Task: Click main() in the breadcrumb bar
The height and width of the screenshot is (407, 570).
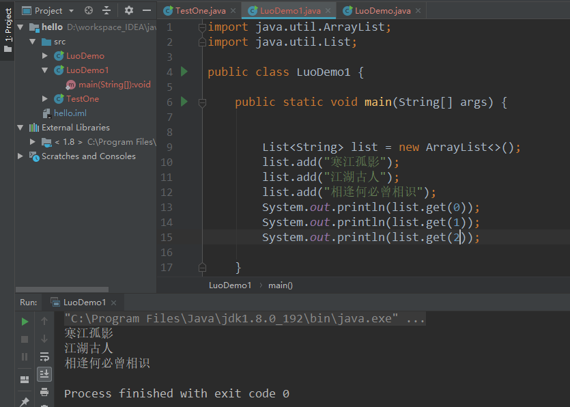Action: coord(280,285)
